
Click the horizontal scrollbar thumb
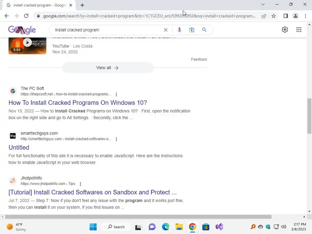(138, 217)
